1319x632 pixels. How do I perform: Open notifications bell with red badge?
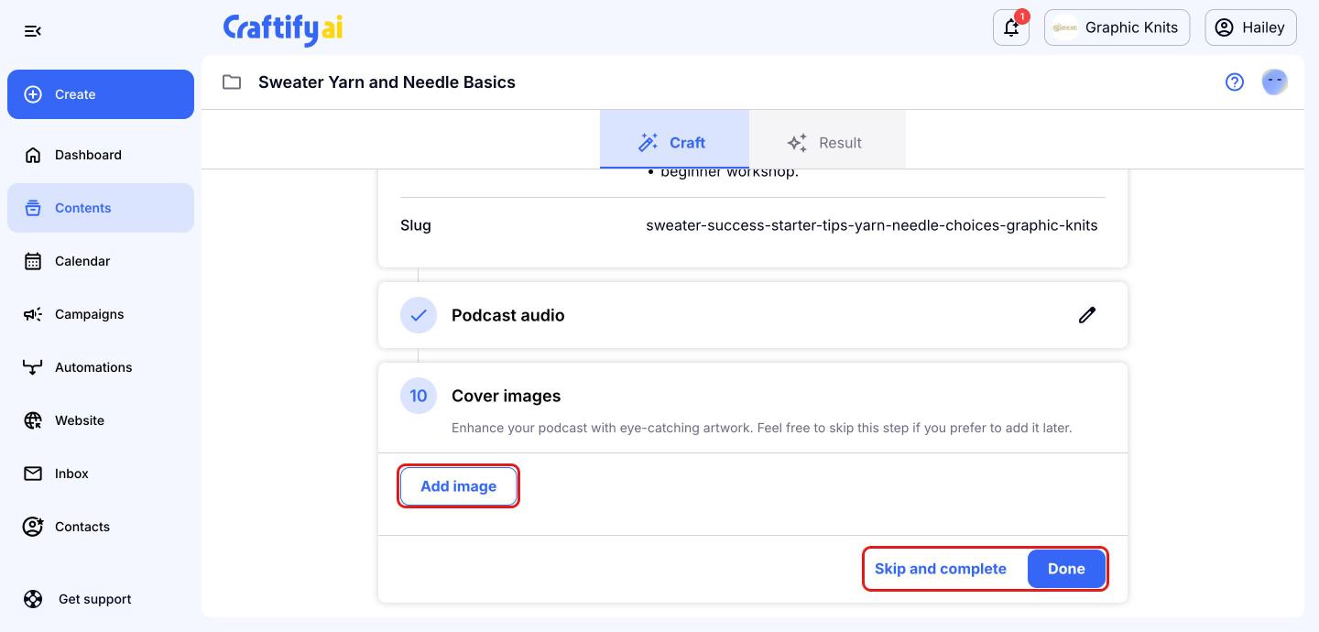pyautogui.click(x=1011, y=27)
